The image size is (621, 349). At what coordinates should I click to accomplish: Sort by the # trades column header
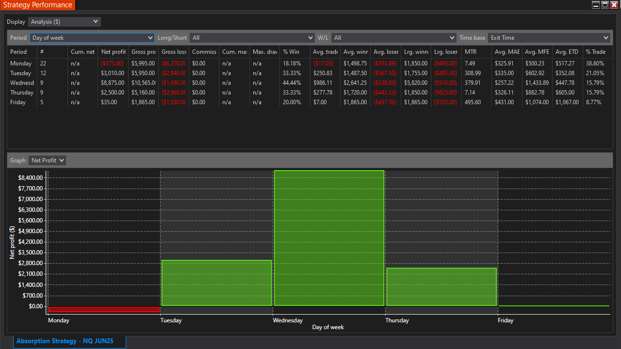[52, 52]
